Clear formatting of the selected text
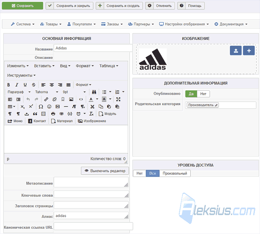The height and width of the screenshot is (234, 260). tap(91, 114)
